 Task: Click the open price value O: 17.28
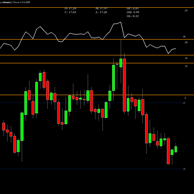tap(70, 9)
